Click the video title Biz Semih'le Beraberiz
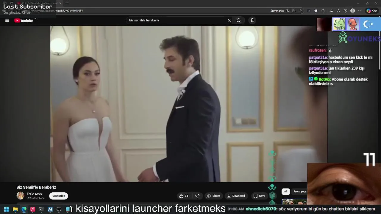 pos(36,187)
